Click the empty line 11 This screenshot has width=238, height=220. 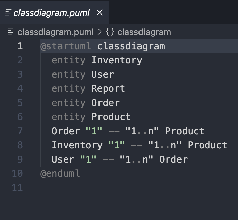[x=101, y=188]
